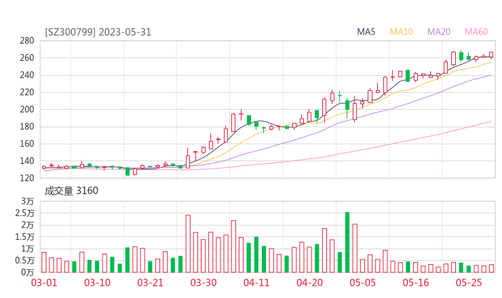This screenshot has height=298, width=502.
Task: Click the 0.5万 volume axis label
Action: (24, 261)
